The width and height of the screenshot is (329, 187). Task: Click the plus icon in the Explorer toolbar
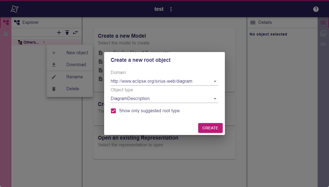pos(59,33)
